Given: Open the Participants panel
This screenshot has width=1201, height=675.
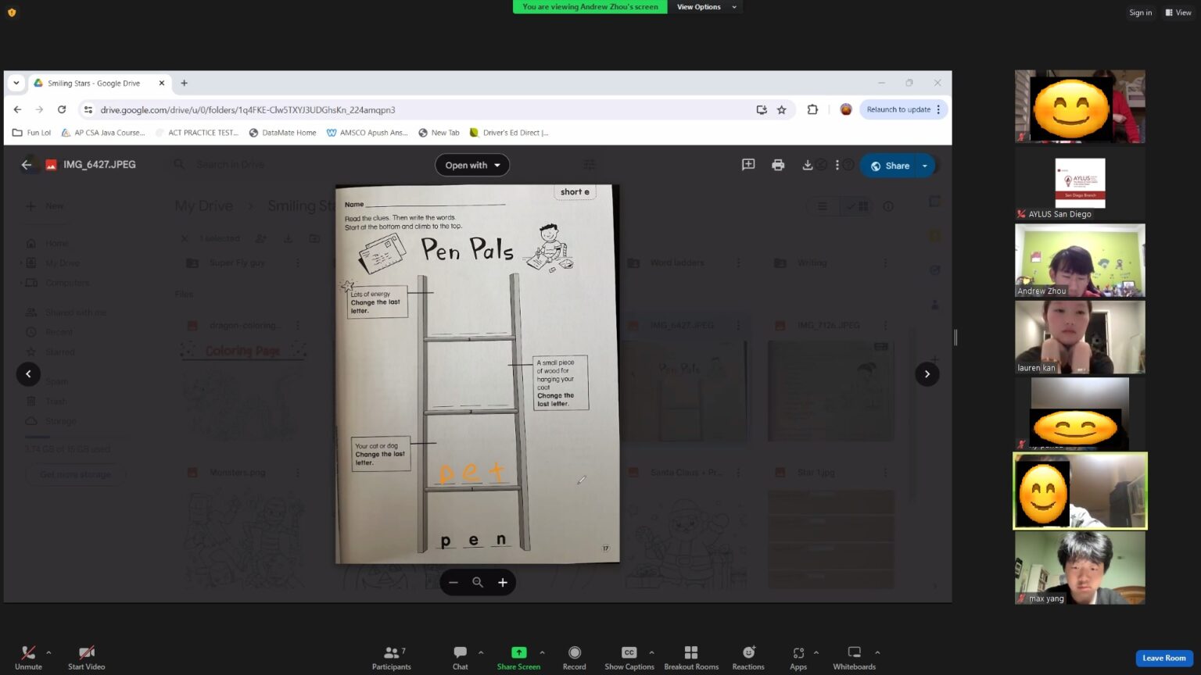Looking at the screenshot, I should click(392, 657).
